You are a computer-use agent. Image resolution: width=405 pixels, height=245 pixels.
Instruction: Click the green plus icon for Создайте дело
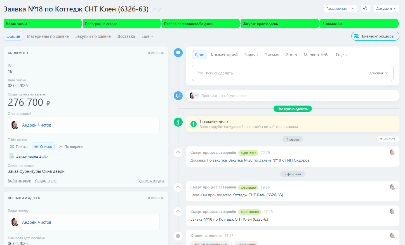click(x=194, y=124)
